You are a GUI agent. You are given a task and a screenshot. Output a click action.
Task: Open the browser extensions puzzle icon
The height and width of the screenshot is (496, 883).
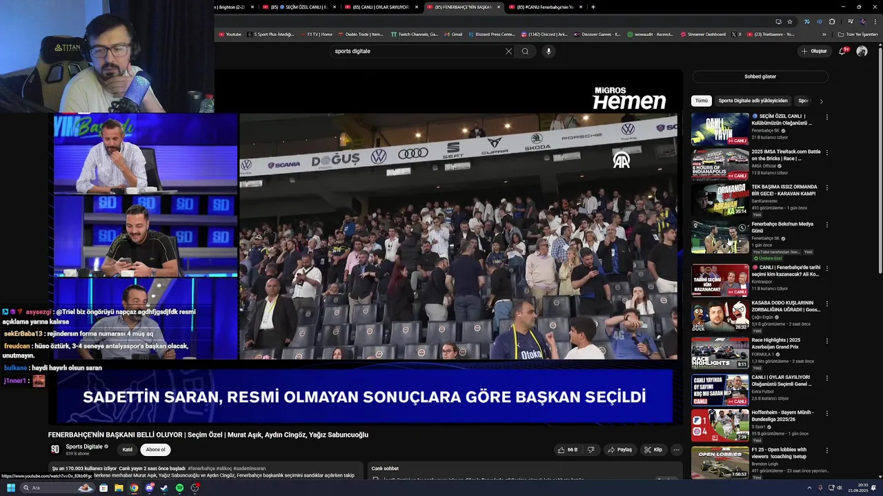[831, 21]
